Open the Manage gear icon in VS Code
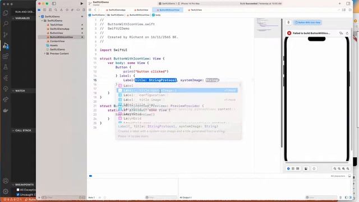359x202 pixels. (6, 191)
